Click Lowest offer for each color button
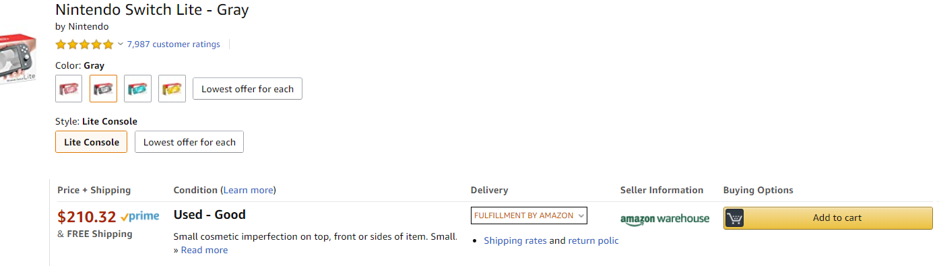939x266 pixels. click(247, 89)
